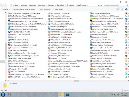
Task: Go to Programs in the breadcrumb path
Action: [70, 5]
